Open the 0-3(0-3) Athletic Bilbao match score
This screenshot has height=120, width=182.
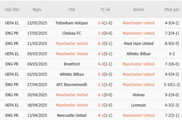(x=105, y=74)
